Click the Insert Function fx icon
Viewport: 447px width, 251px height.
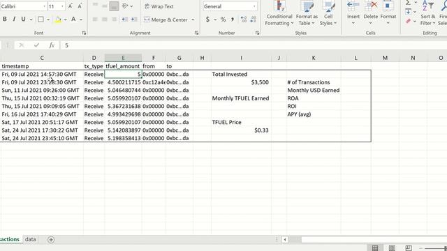52,45
